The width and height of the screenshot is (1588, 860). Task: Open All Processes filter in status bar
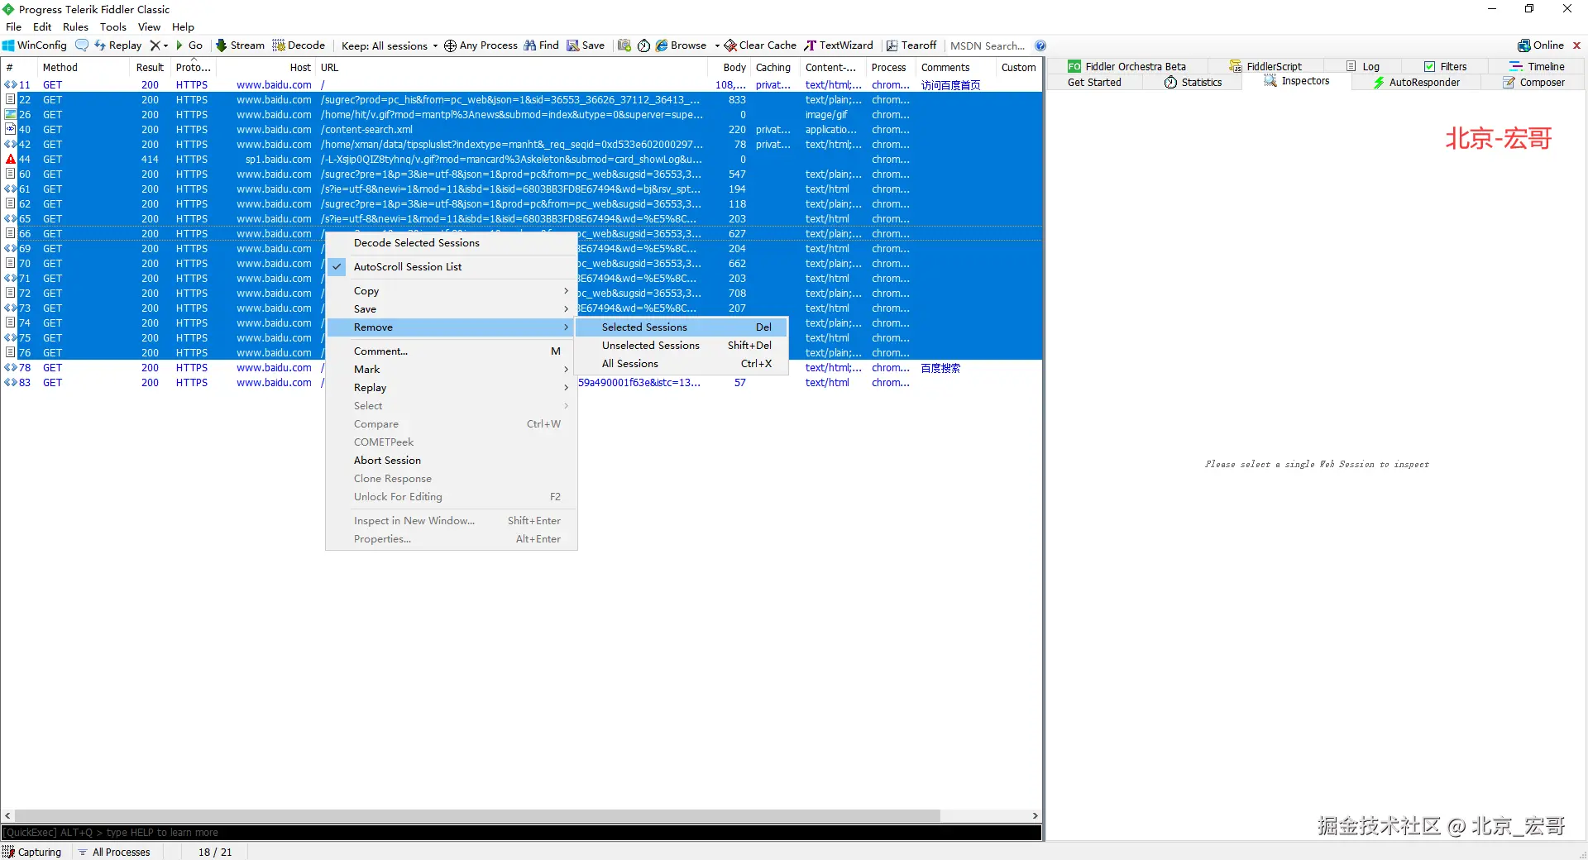click(x=115, y=852)
